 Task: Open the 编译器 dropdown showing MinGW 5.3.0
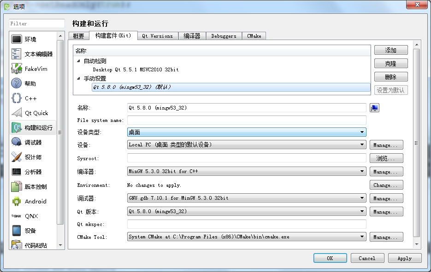click(247, 171)
